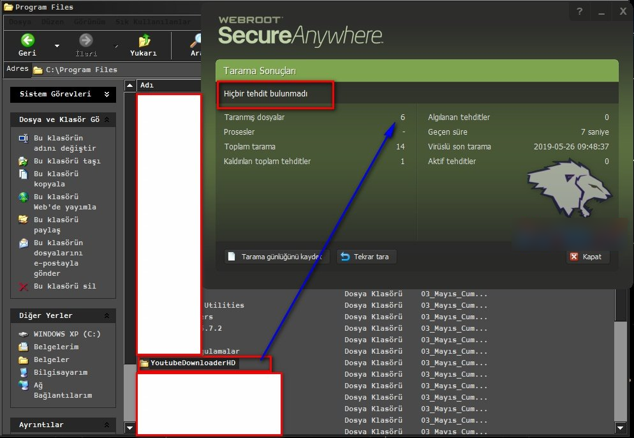The image size is (634, 438).
Task: Click the rename folder icon
Action: pyautogui.click(x=24, y=139)
